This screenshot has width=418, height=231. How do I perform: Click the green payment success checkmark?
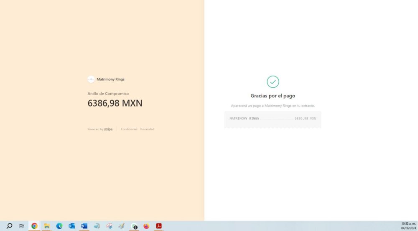[x=273, y=82]
